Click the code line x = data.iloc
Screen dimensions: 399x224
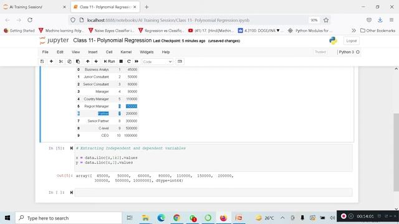point(107,157)
